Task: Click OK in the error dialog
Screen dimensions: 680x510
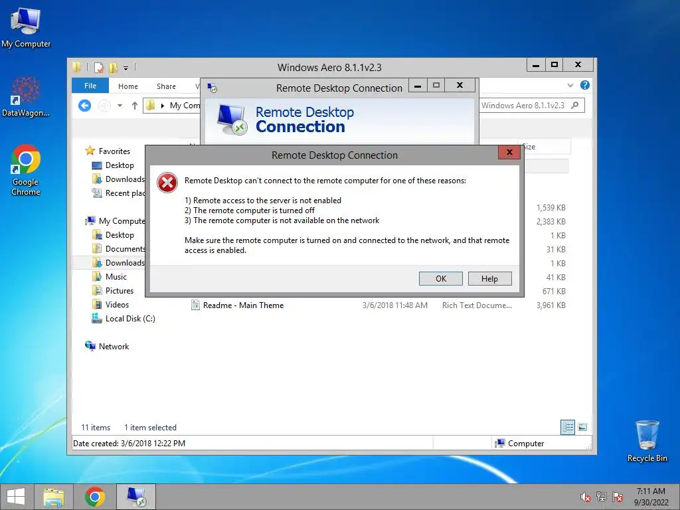Action: click(x=441, y=278)
